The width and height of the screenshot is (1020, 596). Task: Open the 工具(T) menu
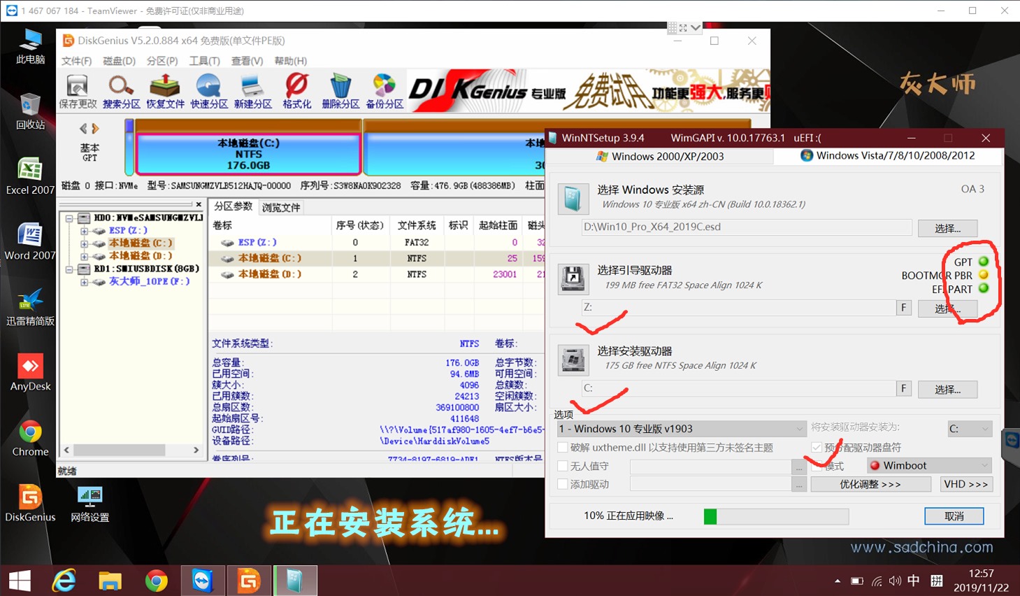[x=204, y=61]
